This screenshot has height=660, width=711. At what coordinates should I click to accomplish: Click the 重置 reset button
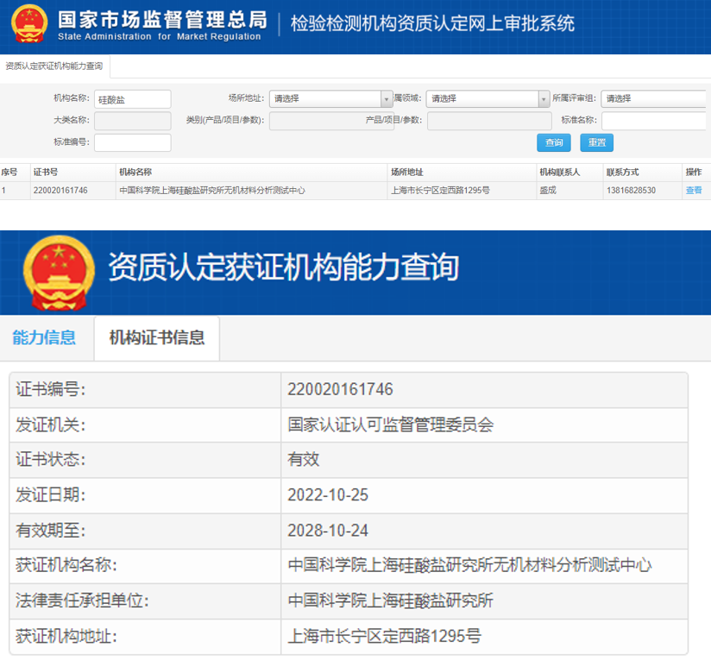tap(597, 143)
